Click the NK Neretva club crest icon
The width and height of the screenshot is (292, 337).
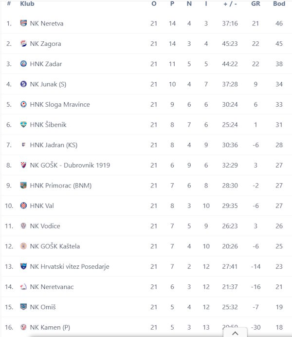(23, 23)
